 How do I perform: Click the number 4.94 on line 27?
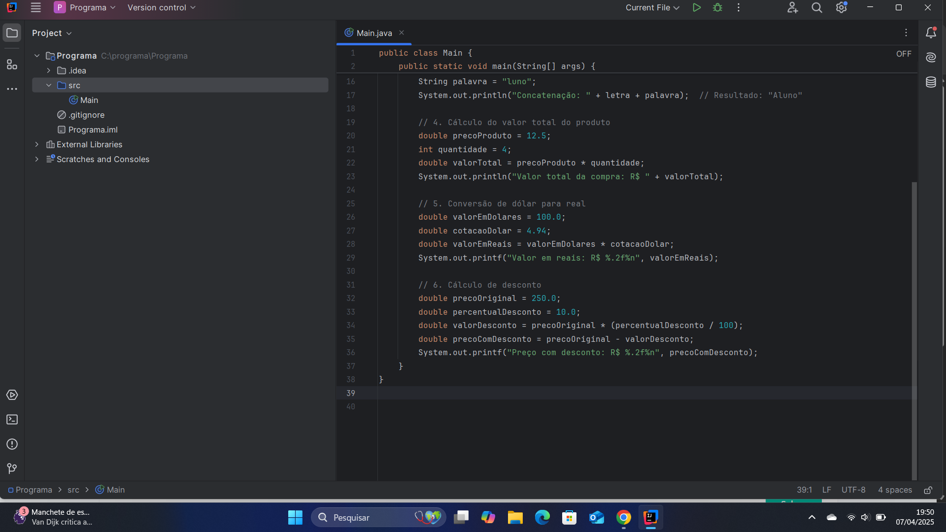click(536, 231)
